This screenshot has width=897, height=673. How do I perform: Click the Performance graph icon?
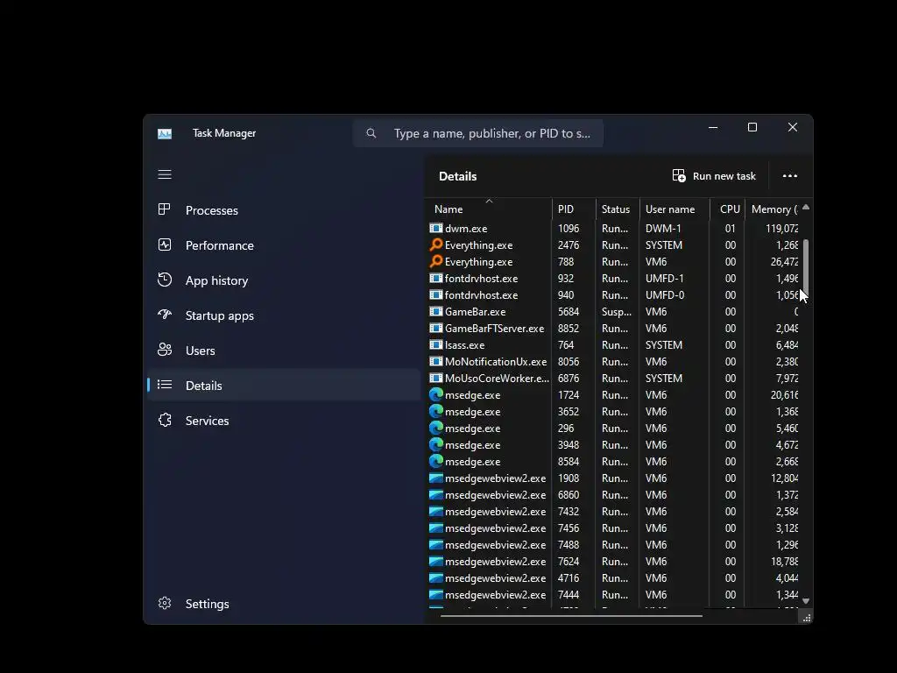(165, 245)
